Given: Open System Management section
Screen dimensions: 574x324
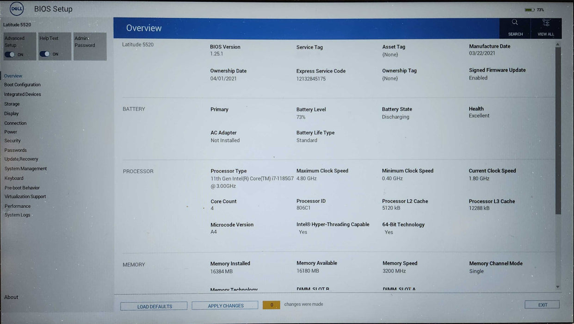Looking at the screenshot, I should 25,169.
